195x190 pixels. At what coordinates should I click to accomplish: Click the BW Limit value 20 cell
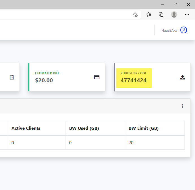coord(155,142)
